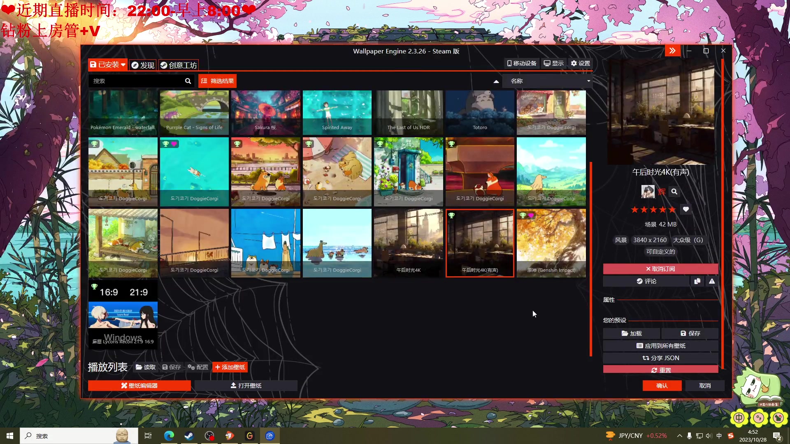Click playlist 配置 button

point(198,367)
